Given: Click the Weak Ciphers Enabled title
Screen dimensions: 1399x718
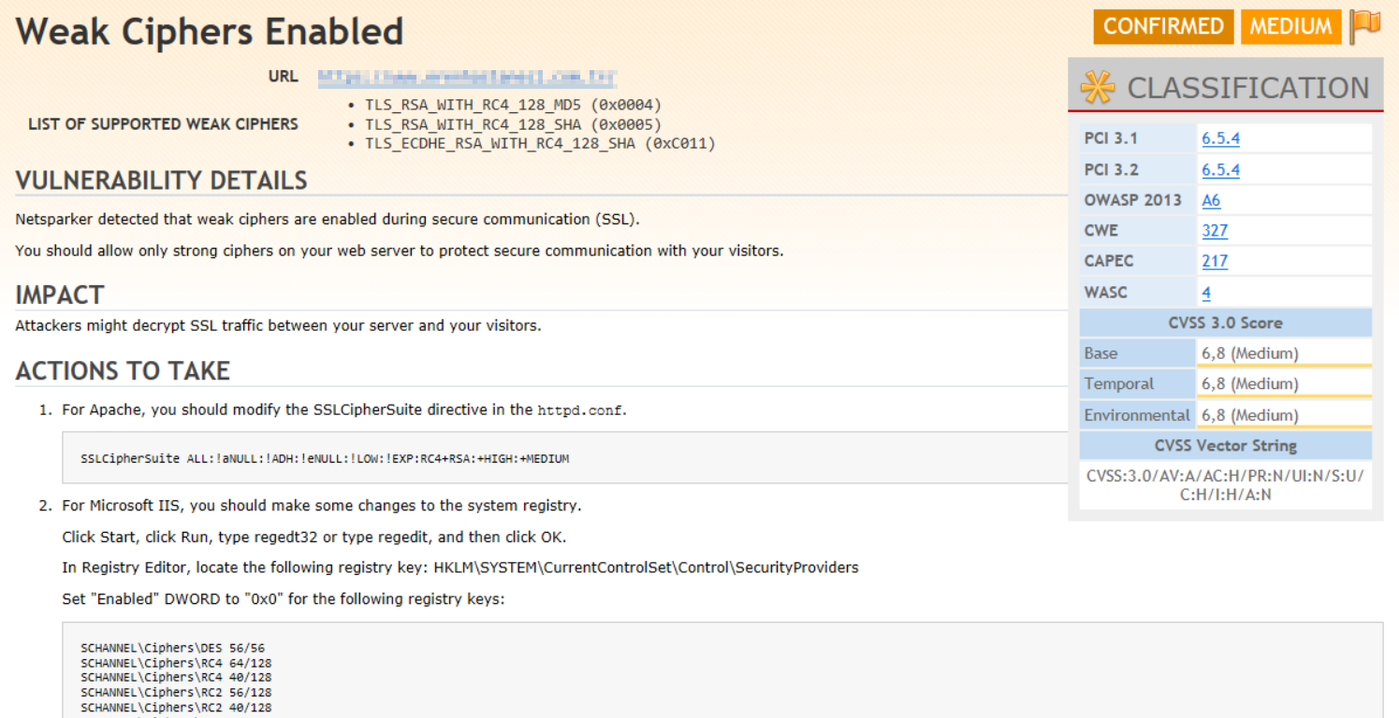Looking at the screenshot, I should click(x=210, y=32).
